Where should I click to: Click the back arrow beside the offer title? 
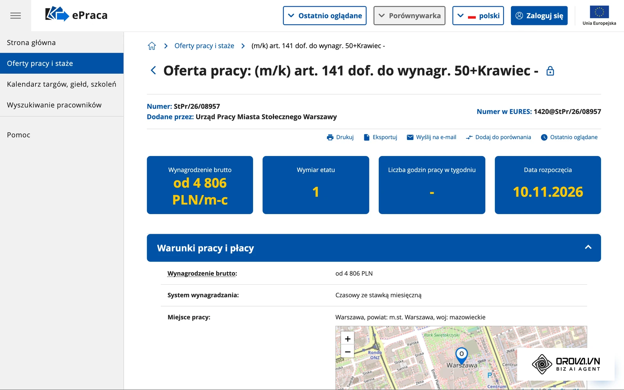[x=153, y=71]
